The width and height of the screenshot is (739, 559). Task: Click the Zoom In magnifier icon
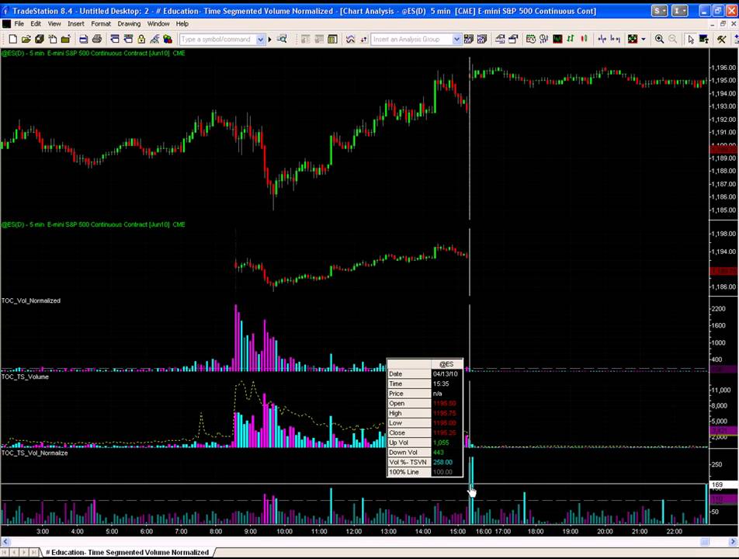(x=659, y=39)
